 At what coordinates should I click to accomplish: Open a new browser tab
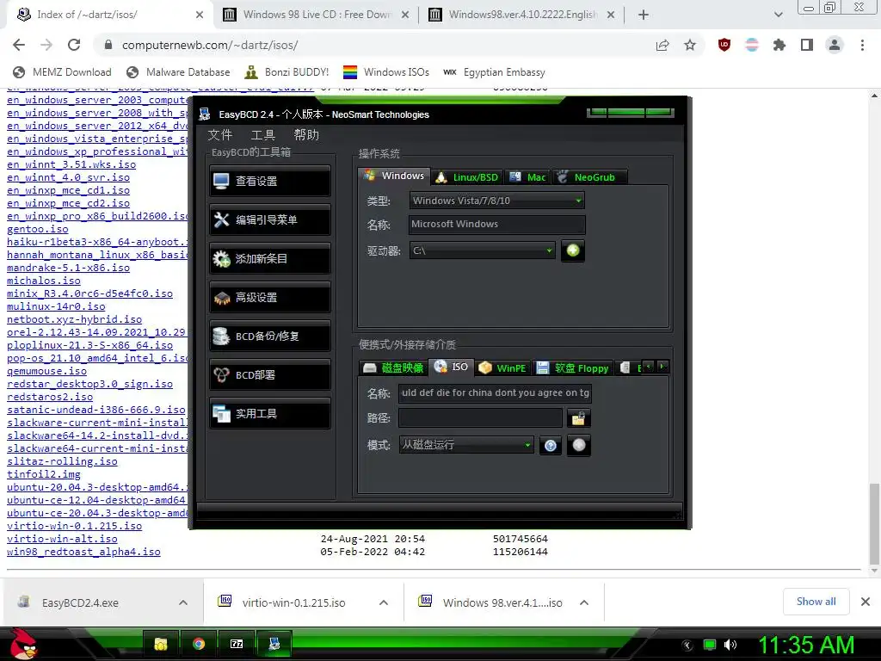click(x=644, y=15)
